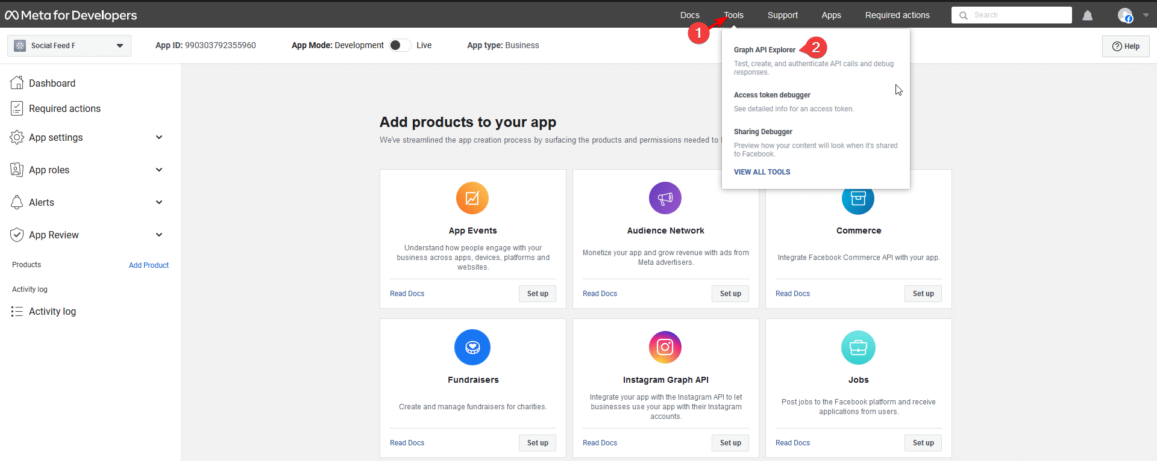Click the Jobs briefcase icon
Viewport: 1157px width, 461px height.
click(858, 347)
